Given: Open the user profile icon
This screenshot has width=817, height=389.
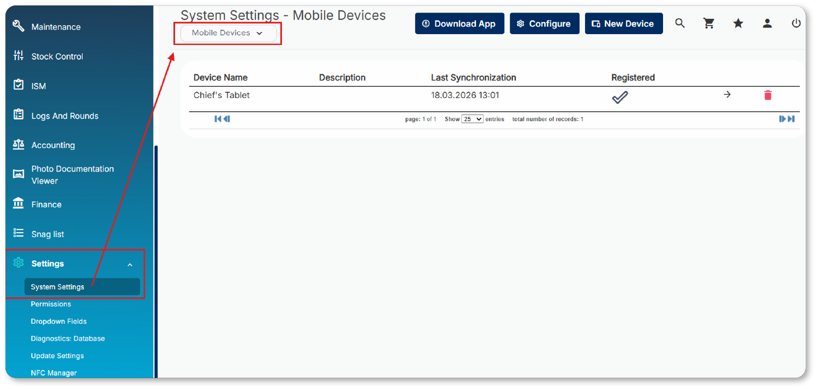Looking at the screenshot, I should pyautogui.click(x=767, y=23).
